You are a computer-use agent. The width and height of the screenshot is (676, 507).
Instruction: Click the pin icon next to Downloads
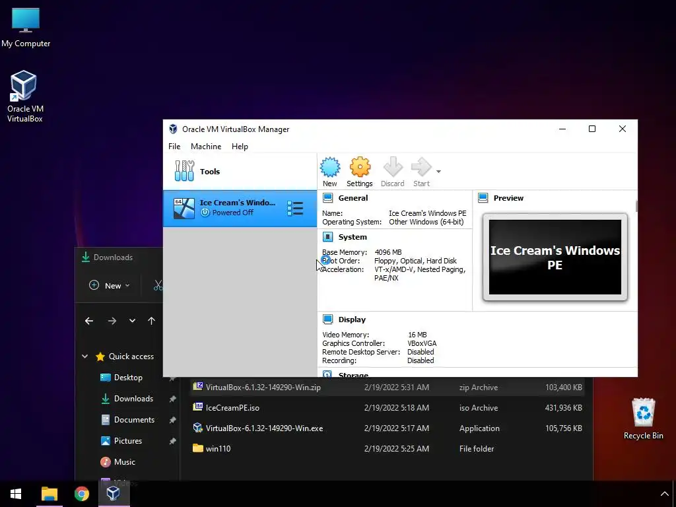[x=172, y=399]
